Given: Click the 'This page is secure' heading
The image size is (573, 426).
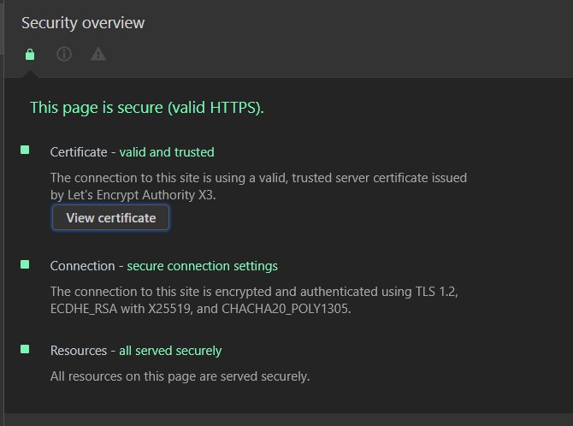Looking at the screenshot, I should pos(147,108).
